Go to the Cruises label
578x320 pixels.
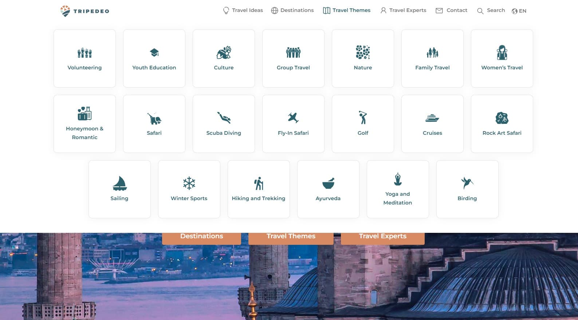432,133
